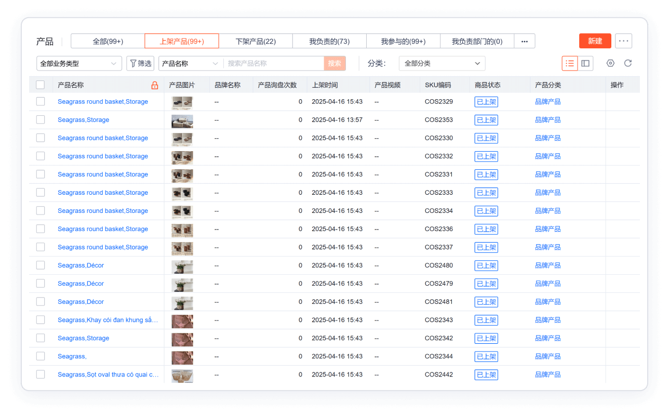
Task: Click the 品牌名称 column header
Action: tap(228, 85)
